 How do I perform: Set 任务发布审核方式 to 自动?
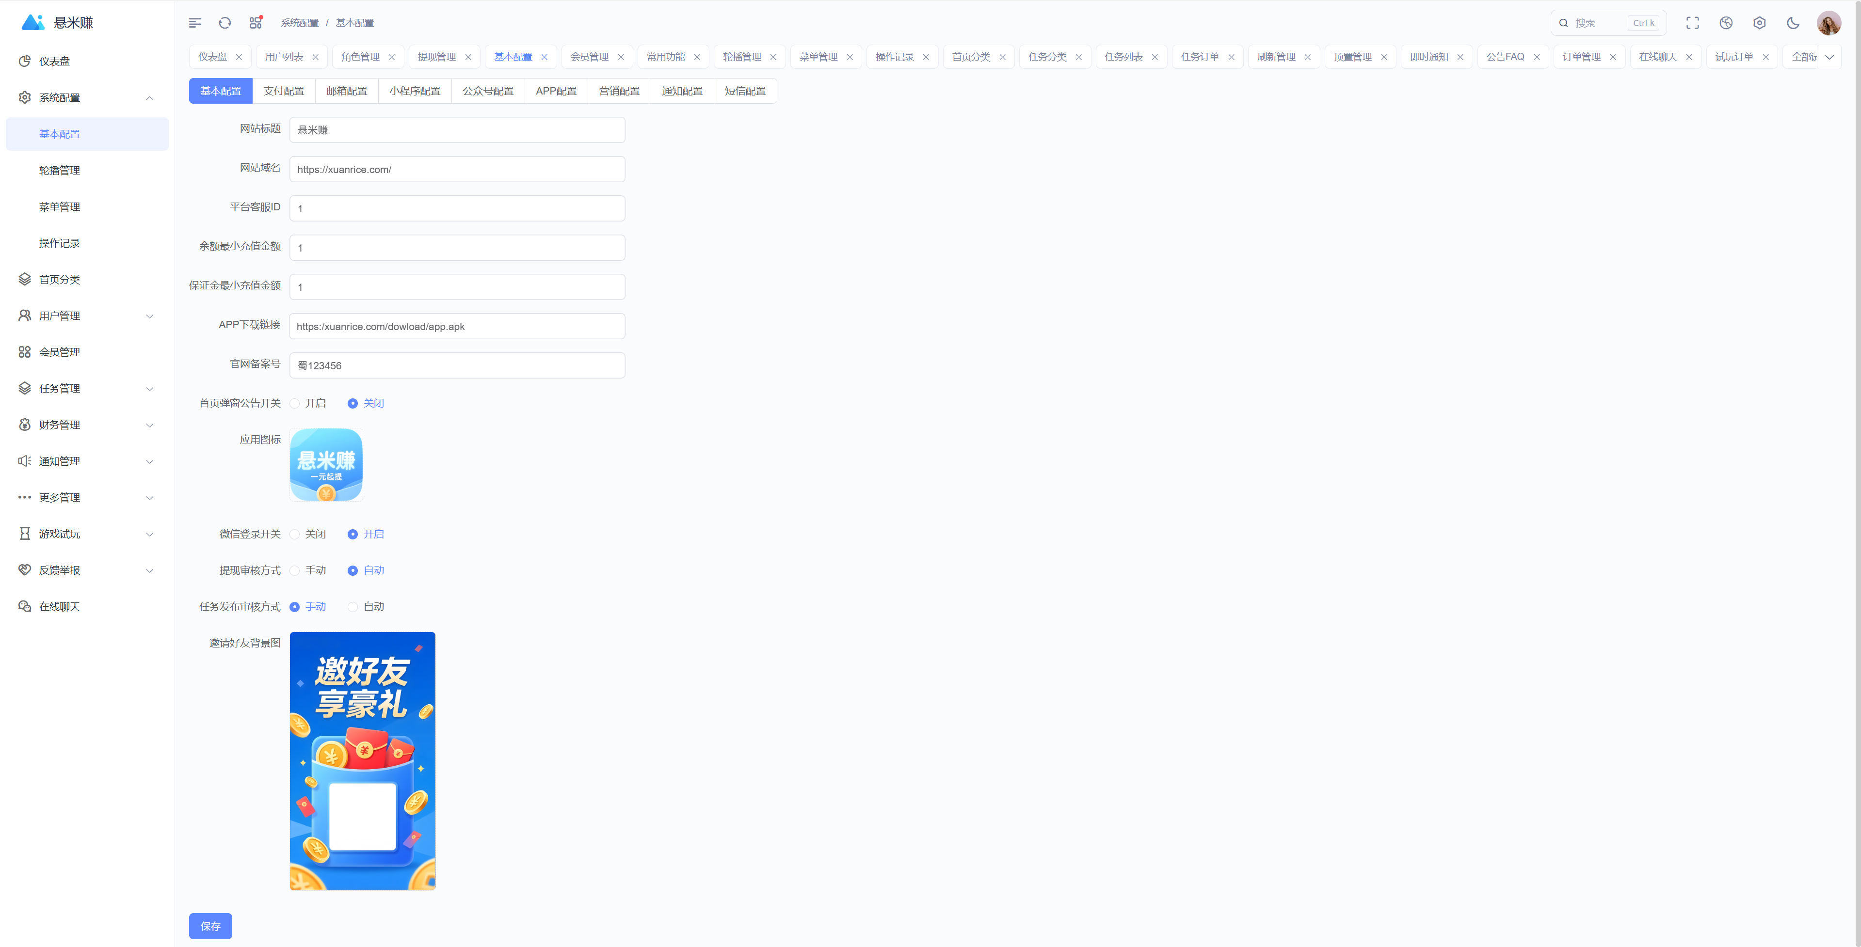(353, 607)
